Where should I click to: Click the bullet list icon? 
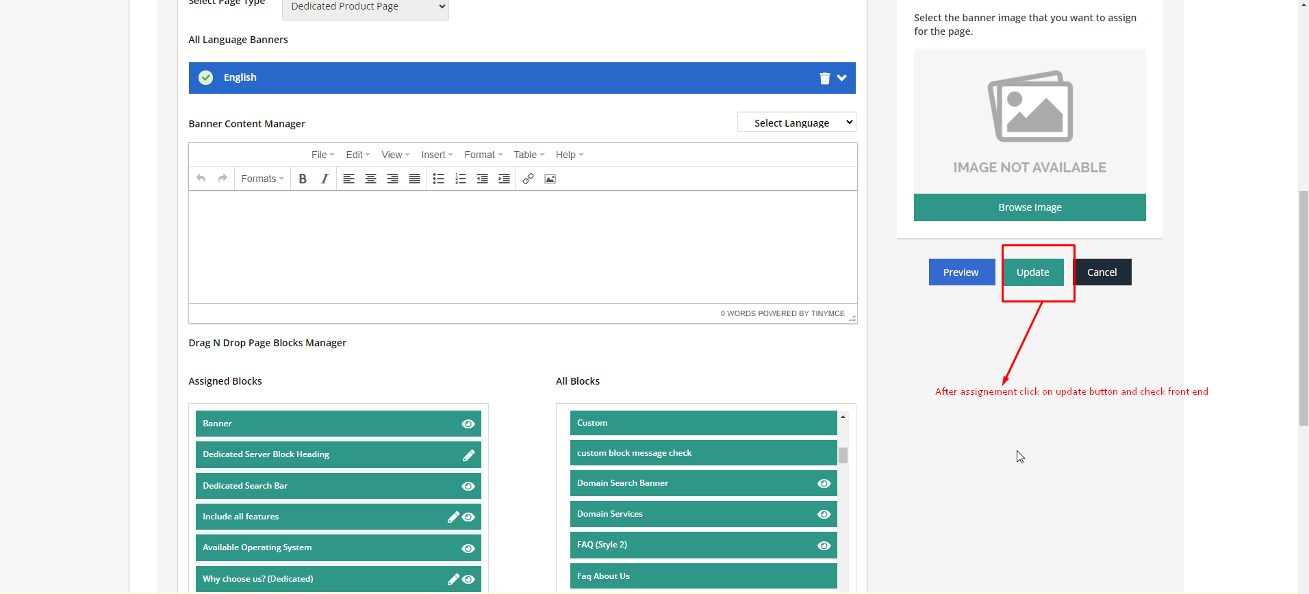439,179
